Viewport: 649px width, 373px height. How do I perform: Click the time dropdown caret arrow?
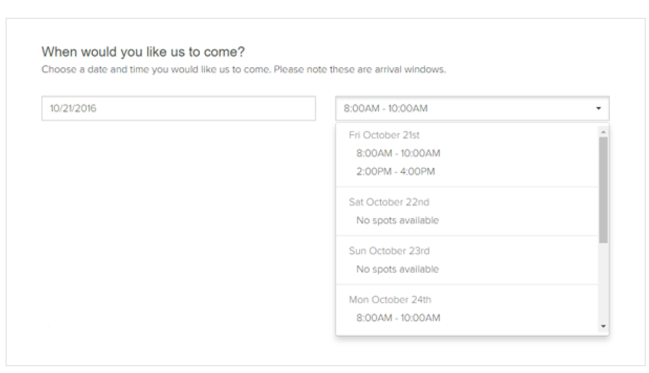tap(598, 109)
